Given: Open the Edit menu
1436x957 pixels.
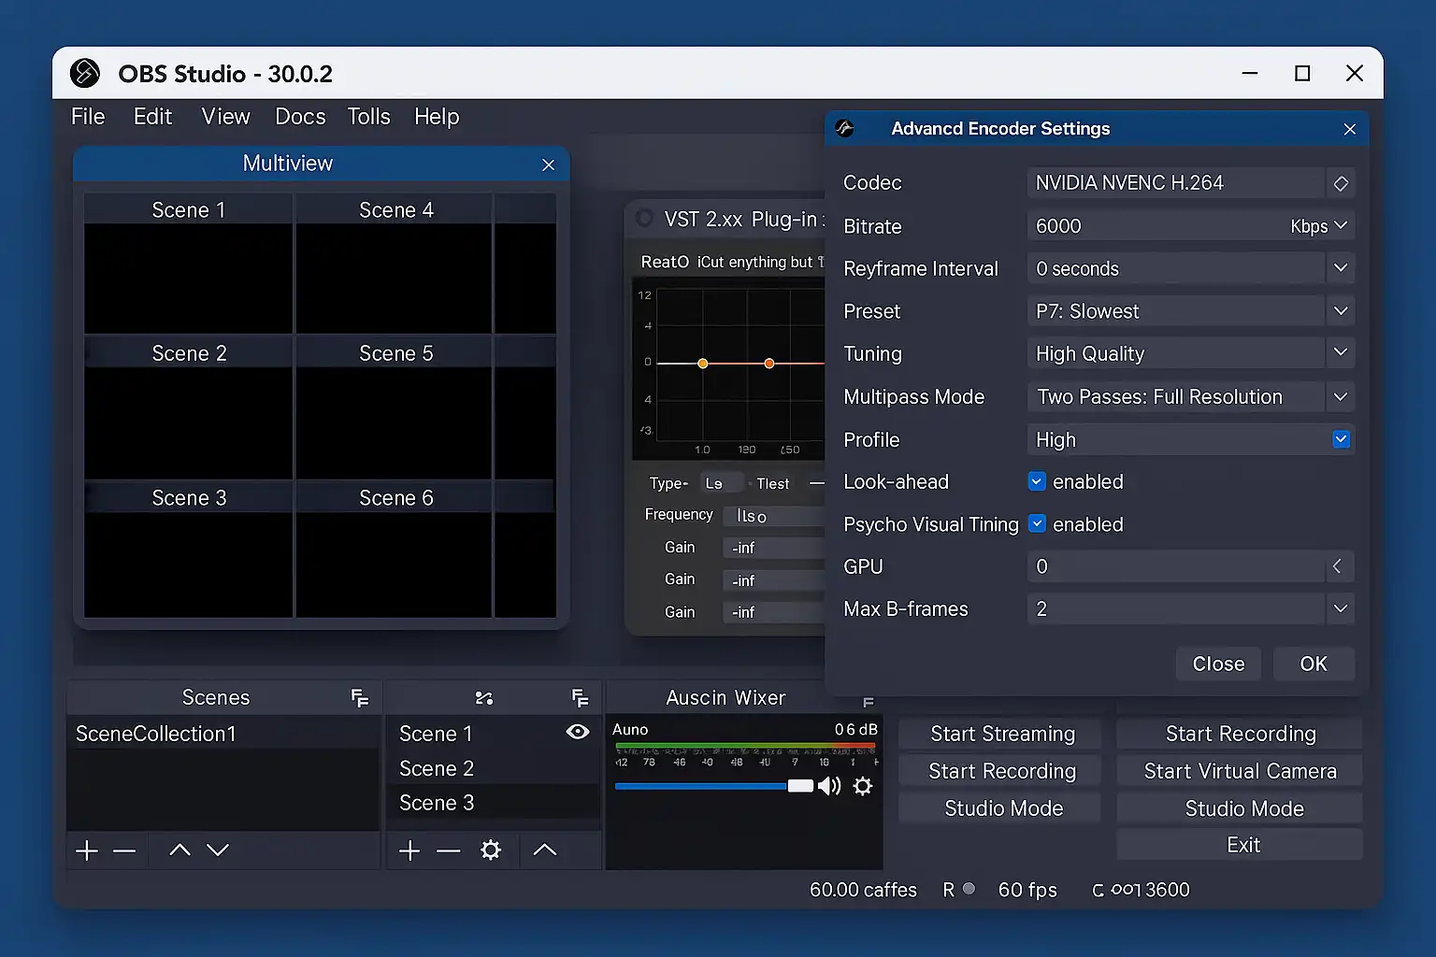Looking at the screenshot, I should (152, 117).
